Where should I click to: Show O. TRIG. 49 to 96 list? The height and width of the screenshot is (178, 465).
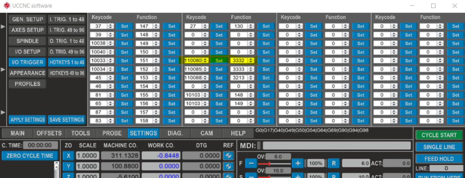pyautogui.click(x=67, y=52)
